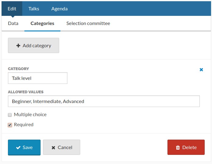Open the Selection committee sub-tab
The width and height of the screenshot is (212, 164).
coord(88,23)
